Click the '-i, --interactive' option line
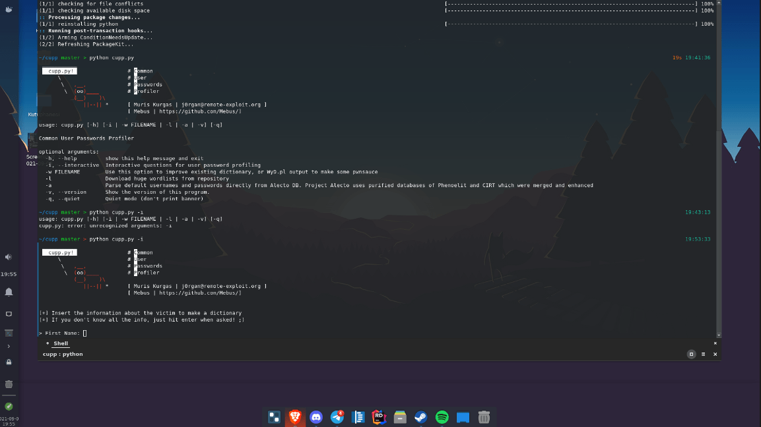 tap(153, 165)
